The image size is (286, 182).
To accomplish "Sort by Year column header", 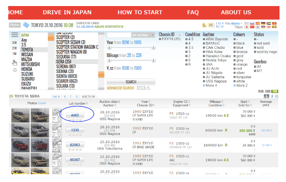I will [146, 102].
